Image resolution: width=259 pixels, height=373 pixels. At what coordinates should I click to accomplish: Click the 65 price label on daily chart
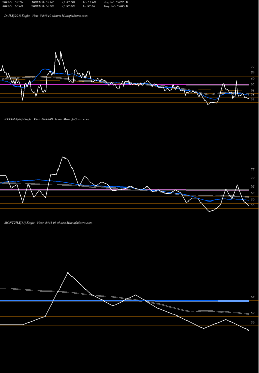[253, 84]
